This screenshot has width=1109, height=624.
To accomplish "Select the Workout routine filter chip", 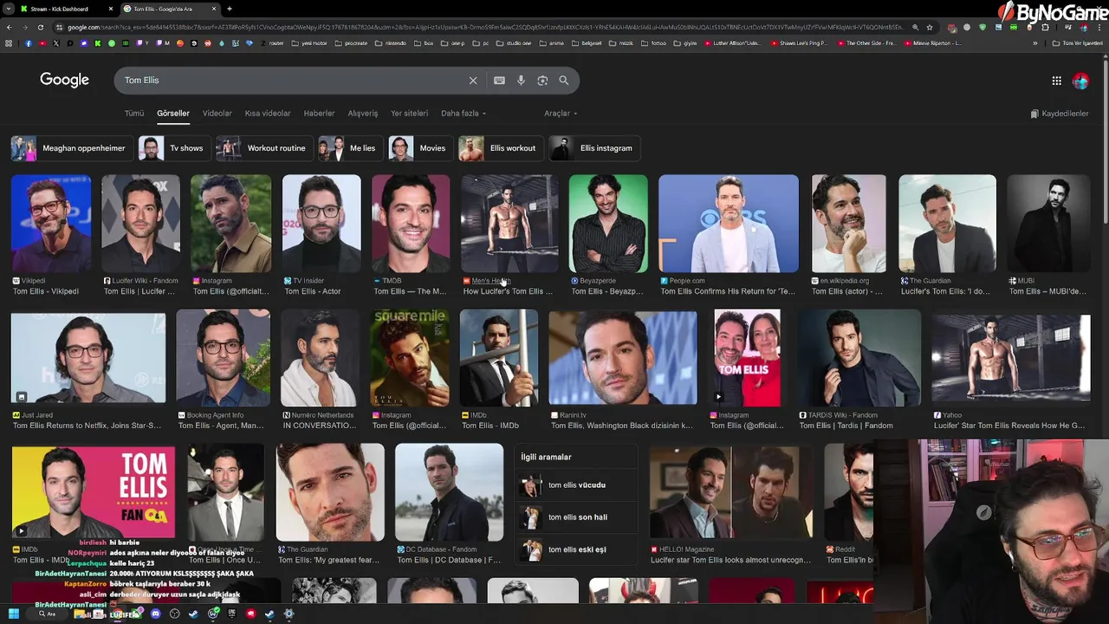I will pos(264,148).
